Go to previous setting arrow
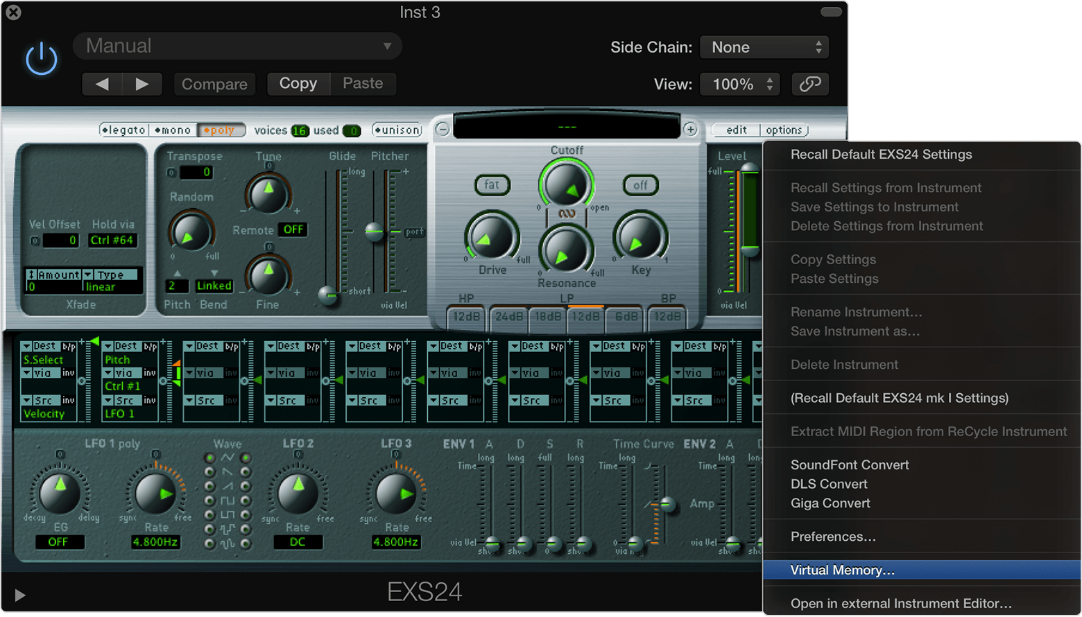This screenshot has width=1082, height=617. [102, 84]
